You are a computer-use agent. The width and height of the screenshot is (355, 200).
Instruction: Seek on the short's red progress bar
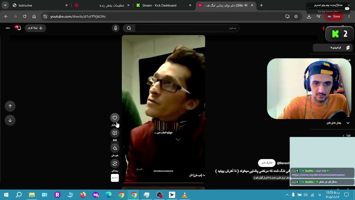163,183
